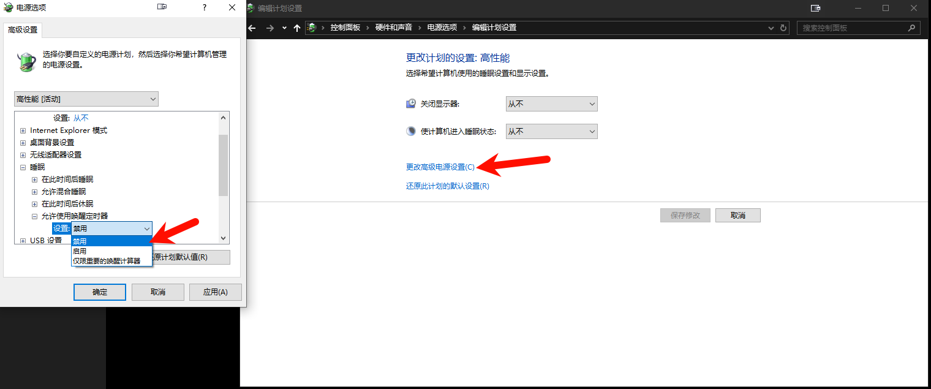The image size is (931, 389).
Task: Click the picture-in-picture icon in 电源选项 title bar
Action: click(x=162, y=7)
